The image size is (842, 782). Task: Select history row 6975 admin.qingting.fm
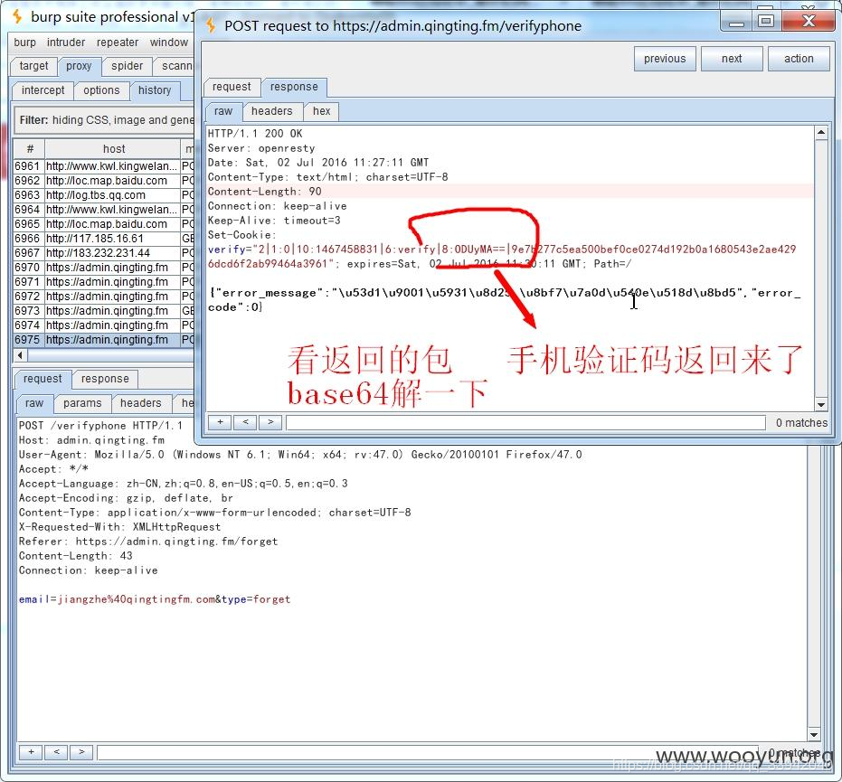[104, 340]
